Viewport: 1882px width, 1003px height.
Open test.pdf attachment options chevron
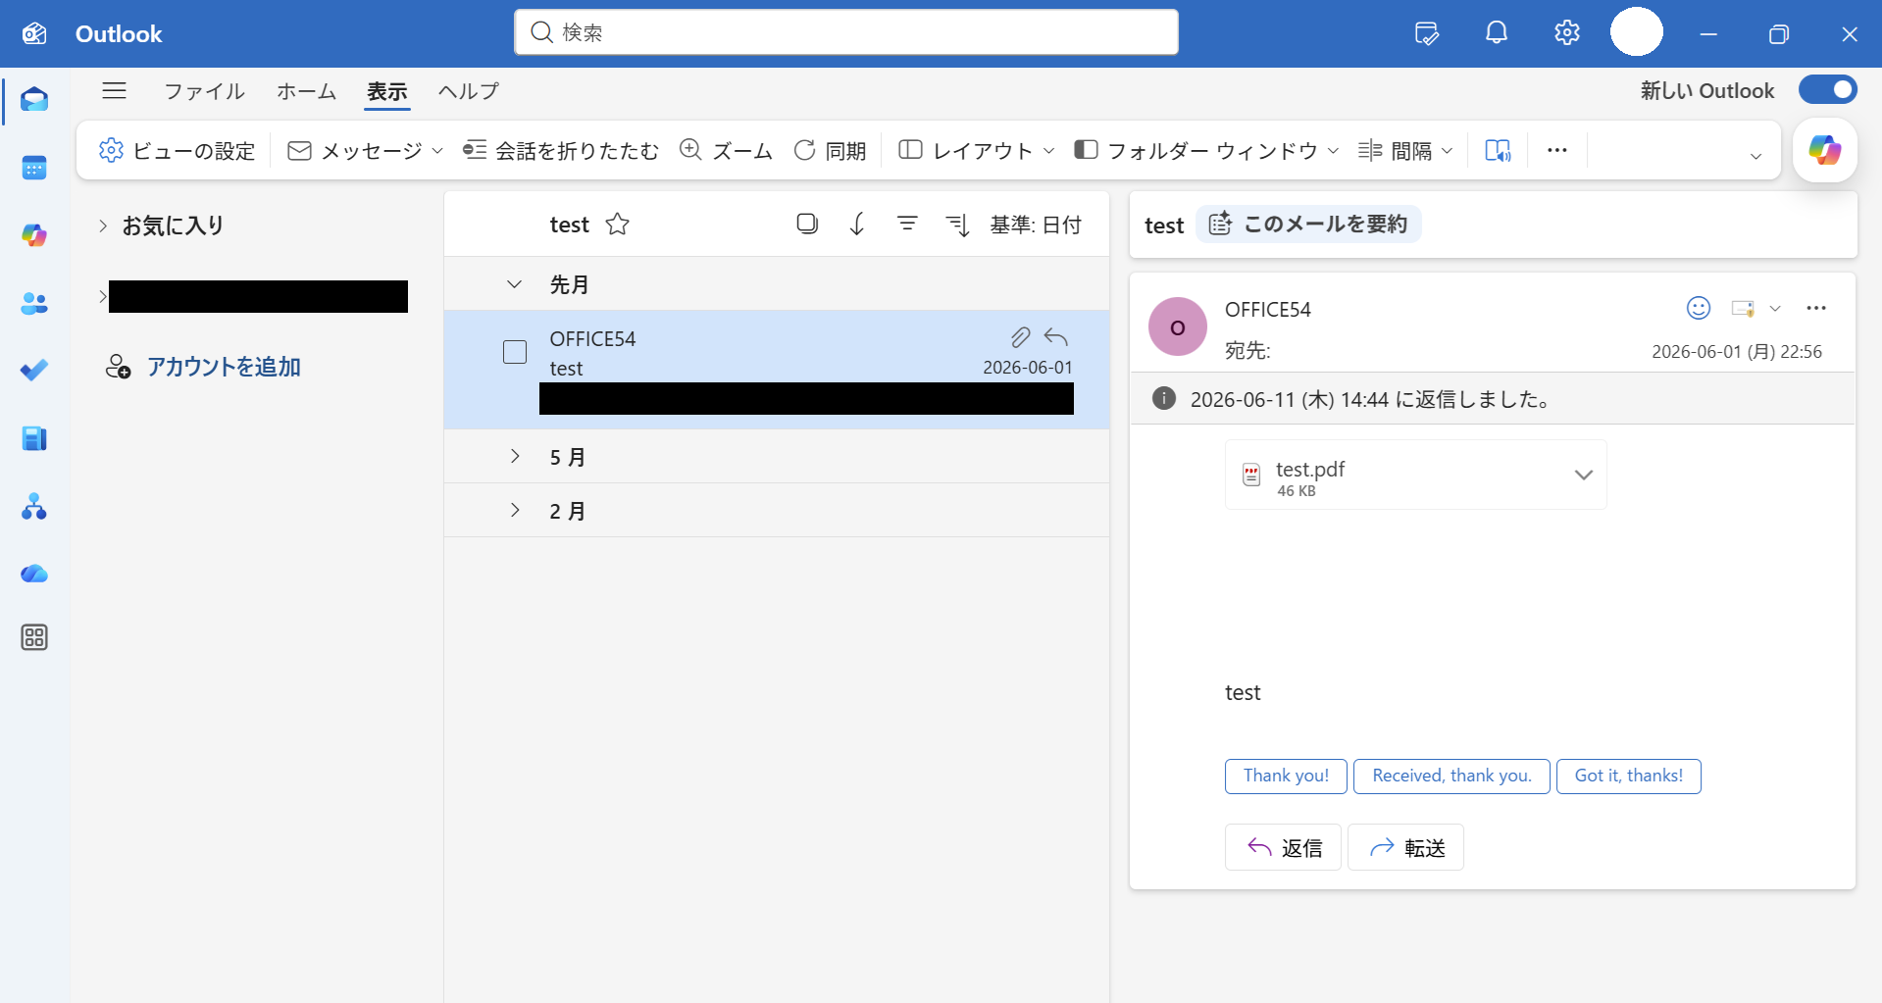coord(1583,475)
